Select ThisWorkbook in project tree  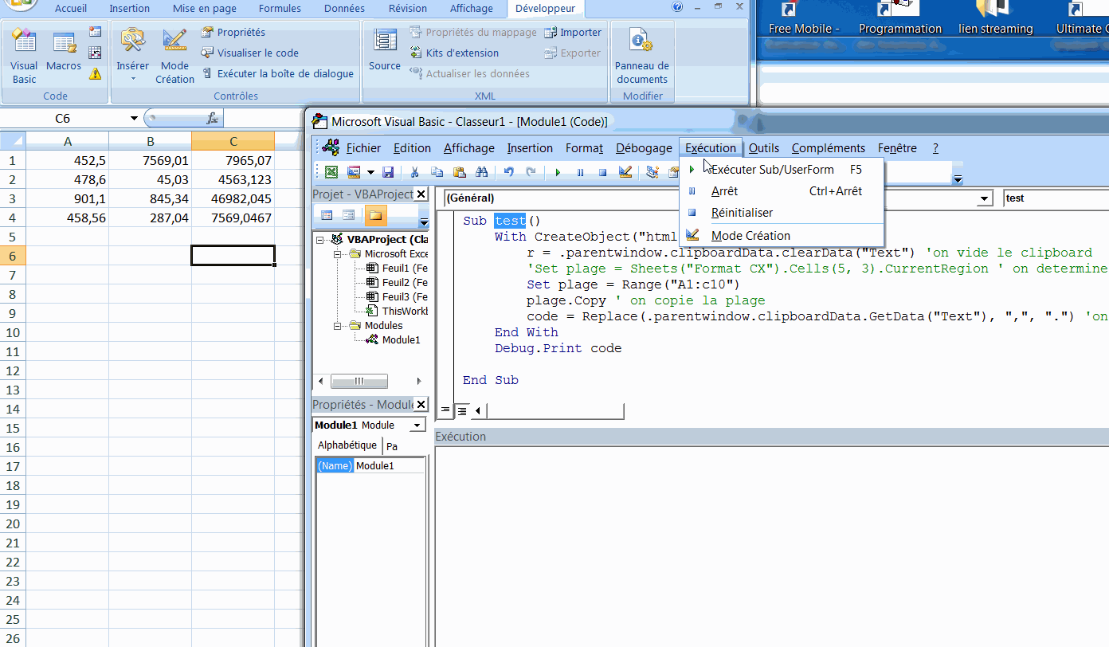point(405,312)
